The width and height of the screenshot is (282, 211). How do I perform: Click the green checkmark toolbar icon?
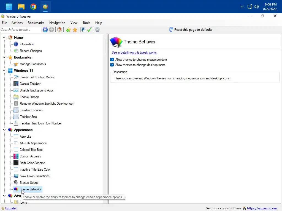pyautogui.click(x=89, y=30)
